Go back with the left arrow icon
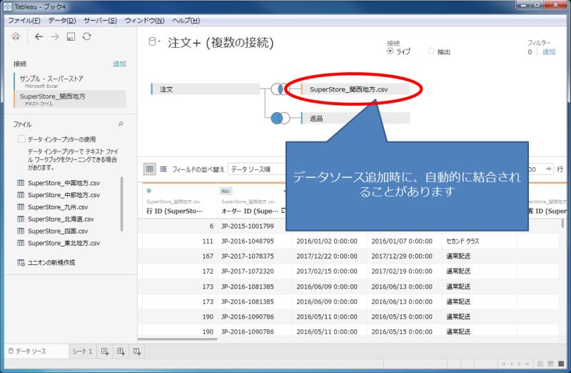This screenshot has width=571, height=373. [x=39, y=36]
